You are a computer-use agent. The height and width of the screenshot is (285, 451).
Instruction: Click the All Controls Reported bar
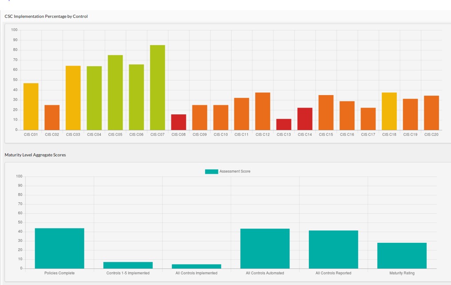click(x=333, y=249)
